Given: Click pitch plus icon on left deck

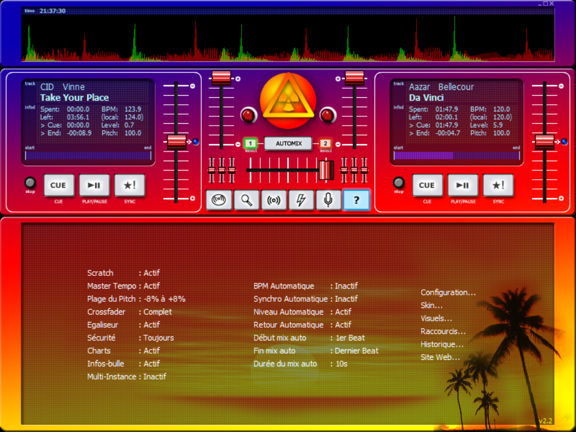Looking at the screenshot, I should [x=192, y=198].
